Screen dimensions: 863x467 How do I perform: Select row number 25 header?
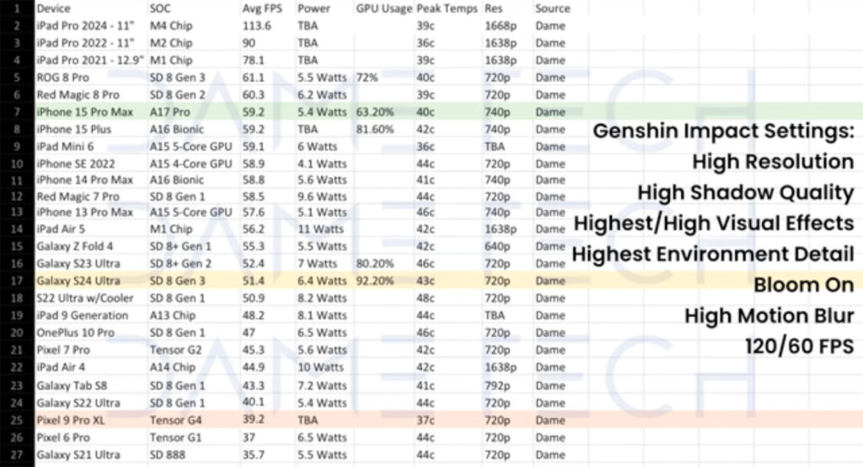click(x=17, y=420)
